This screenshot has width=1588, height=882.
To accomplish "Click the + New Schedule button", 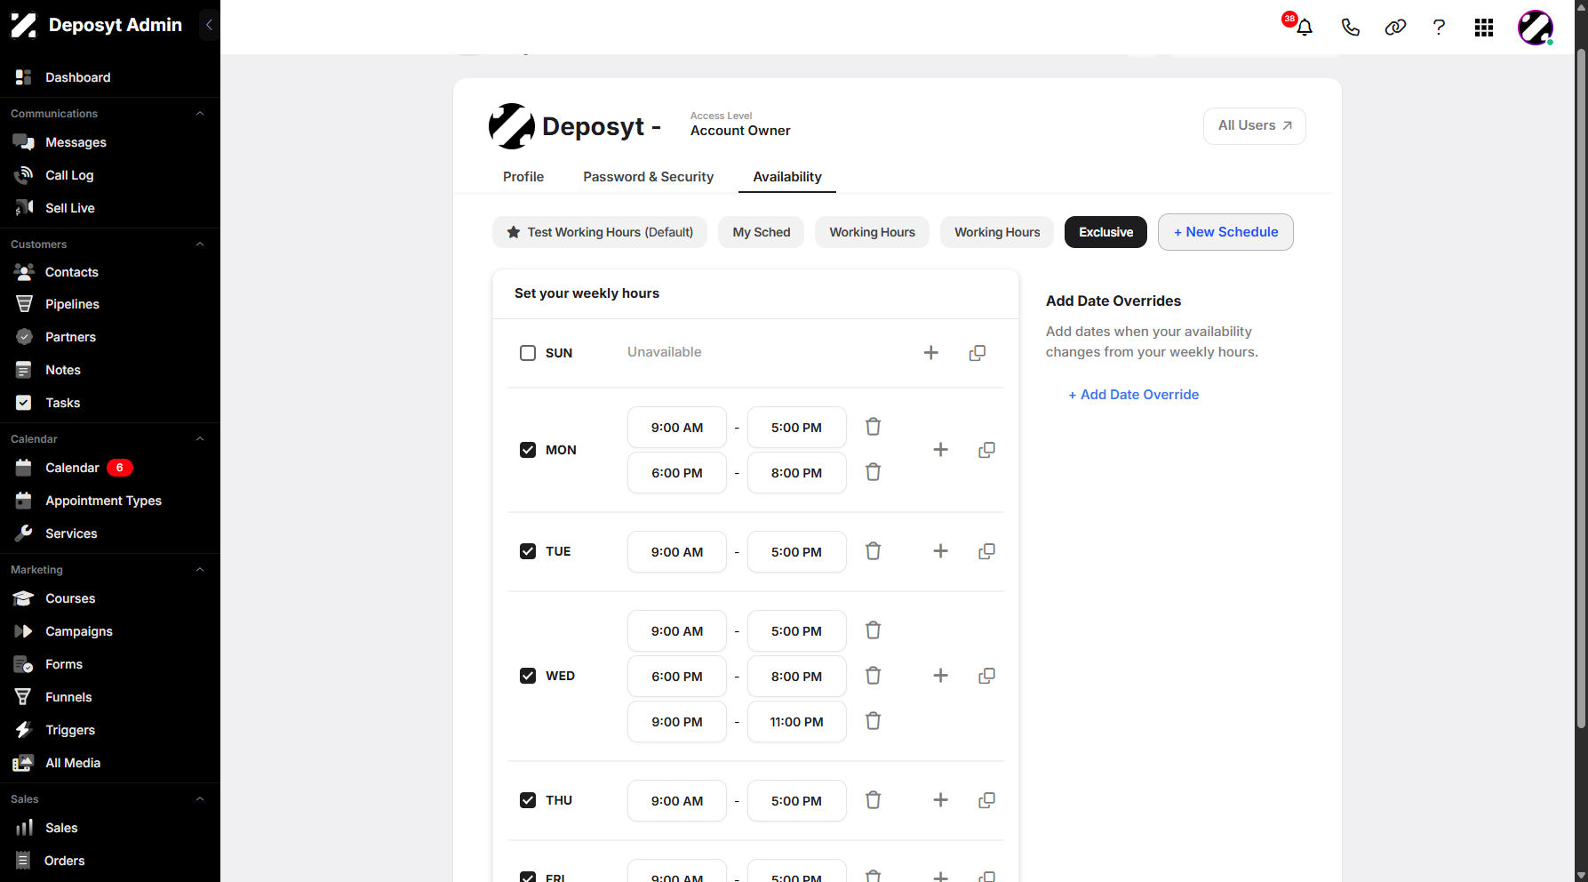I will pos(1225,232).
